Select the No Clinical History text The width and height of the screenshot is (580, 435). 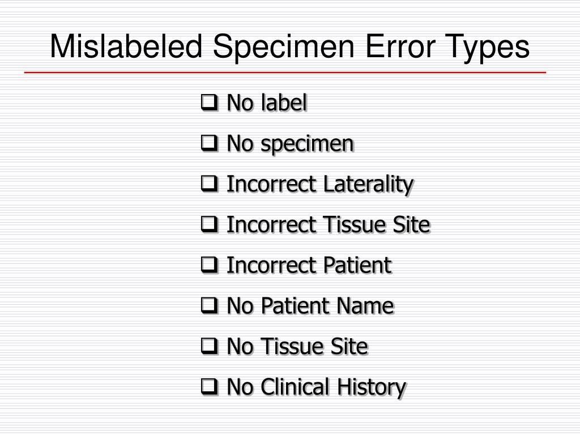tap(317, 388)
